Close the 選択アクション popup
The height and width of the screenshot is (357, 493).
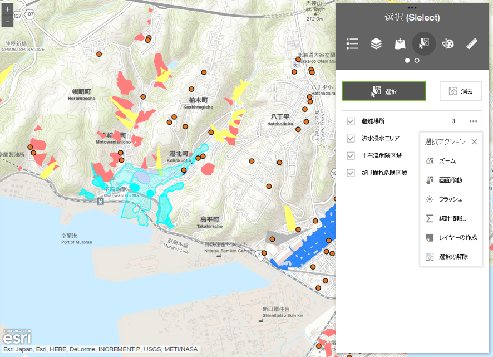pyautogui.click(x=474, y=142)
